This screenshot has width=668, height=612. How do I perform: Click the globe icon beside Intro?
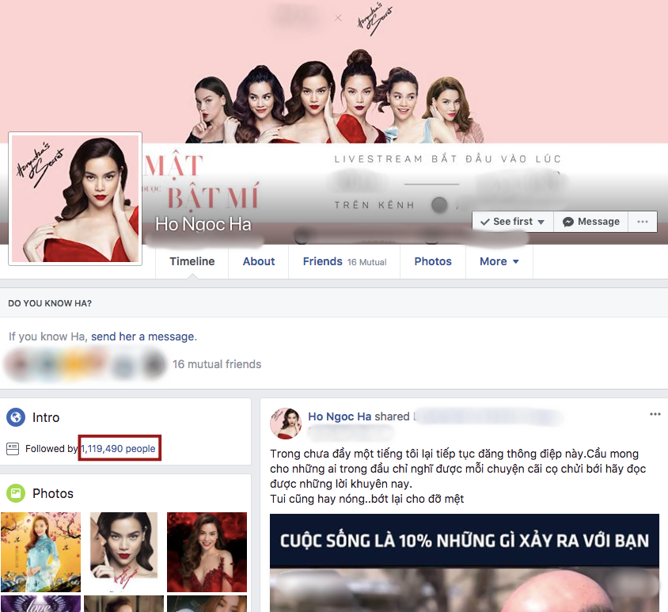16,417
